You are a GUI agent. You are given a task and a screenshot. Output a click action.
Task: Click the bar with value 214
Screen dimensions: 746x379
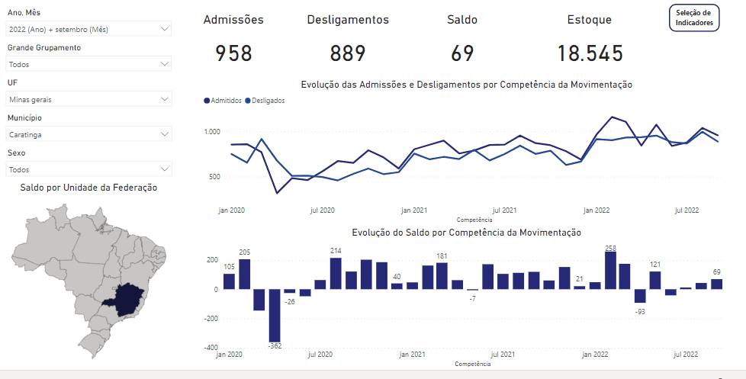coord(336,274)
